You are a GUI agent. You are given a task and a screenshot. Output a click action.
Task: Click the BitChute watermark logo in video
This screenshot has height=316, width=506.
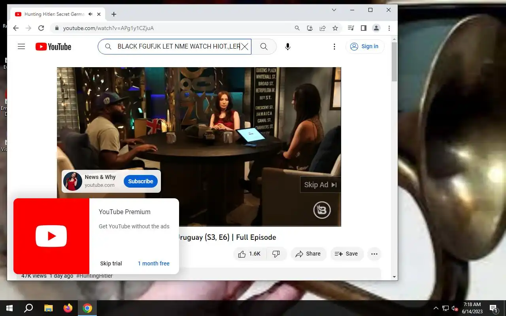[322, 210]
